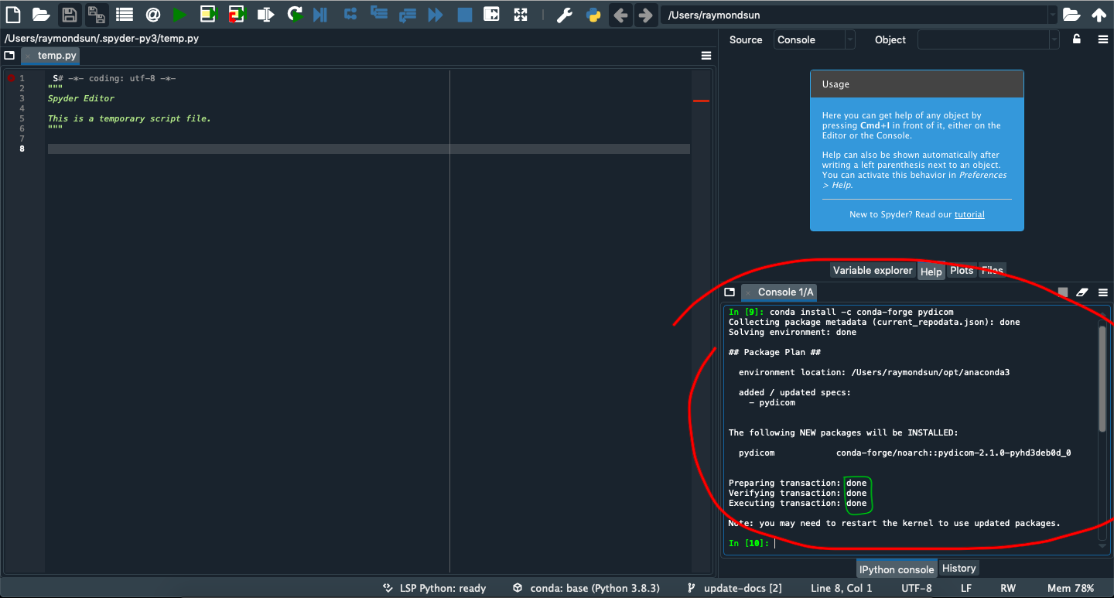Save the current file
Image resolution: width=1114 pixels, height=598 pixels.
tap(70, 14)
